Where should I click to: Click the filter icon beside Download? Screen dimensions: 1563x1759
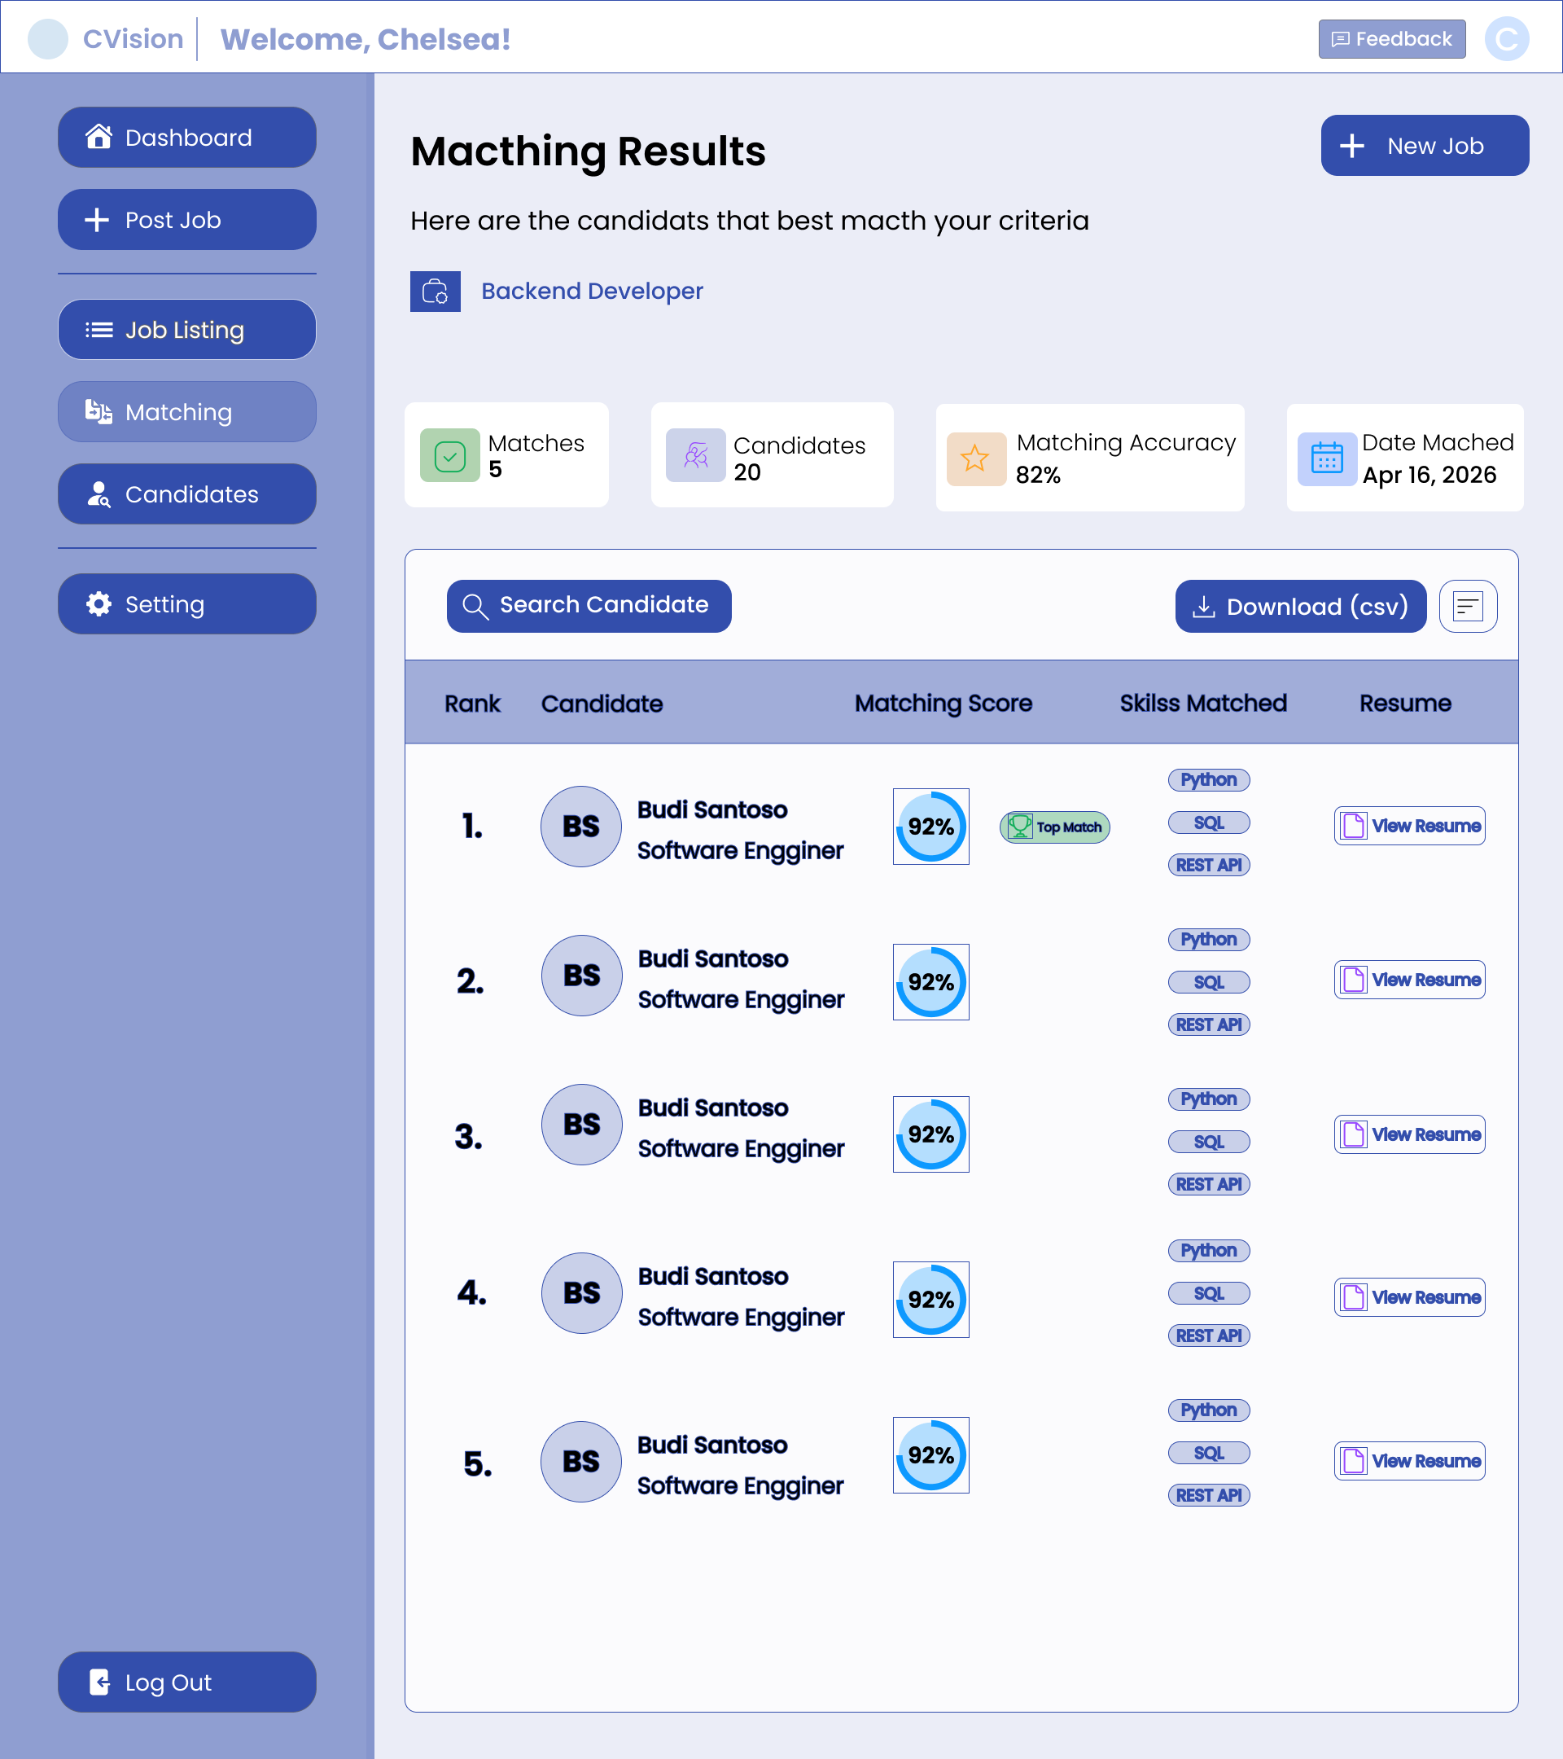pyautogui.click(x=1468, y=606)
